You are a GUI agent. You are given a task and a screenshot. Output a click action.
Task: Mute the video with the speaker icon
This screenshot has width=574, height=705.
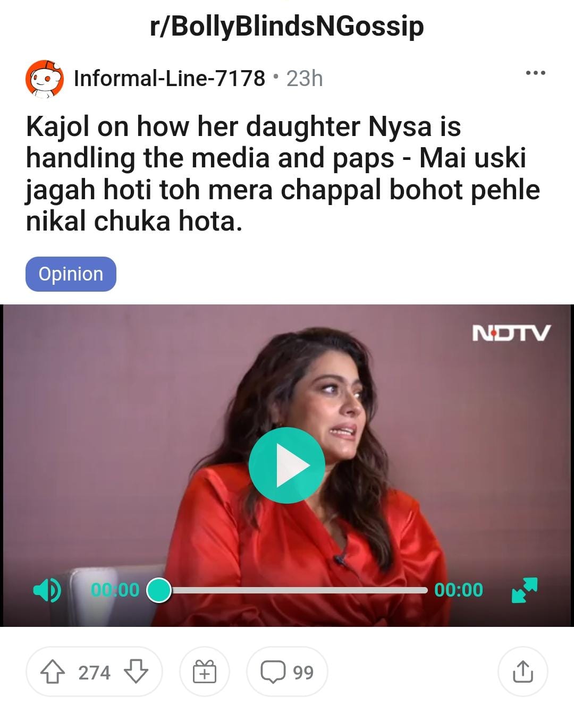tap(47, 590)
